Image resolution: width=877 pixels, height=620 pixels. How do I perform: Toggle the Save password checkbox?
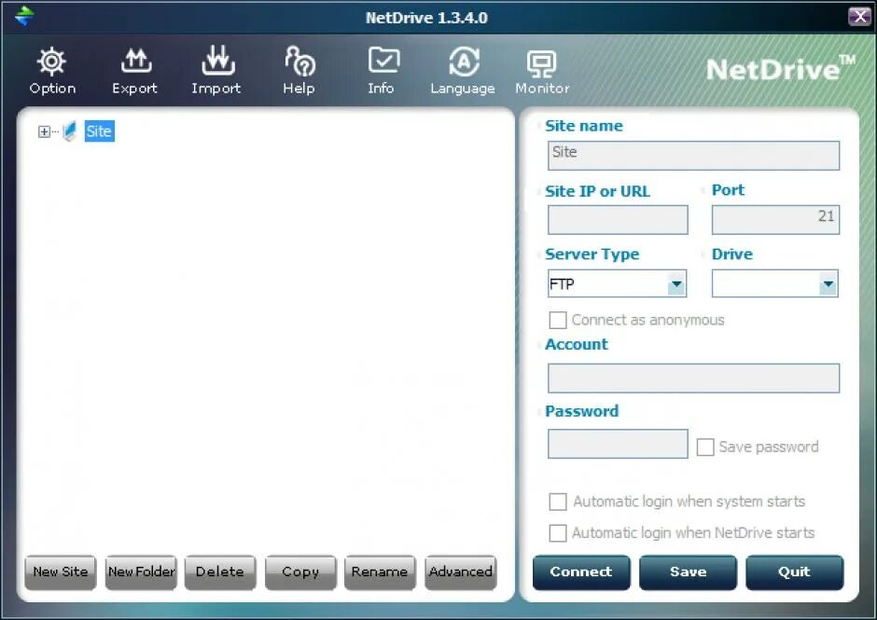click(x=704, y=448)
